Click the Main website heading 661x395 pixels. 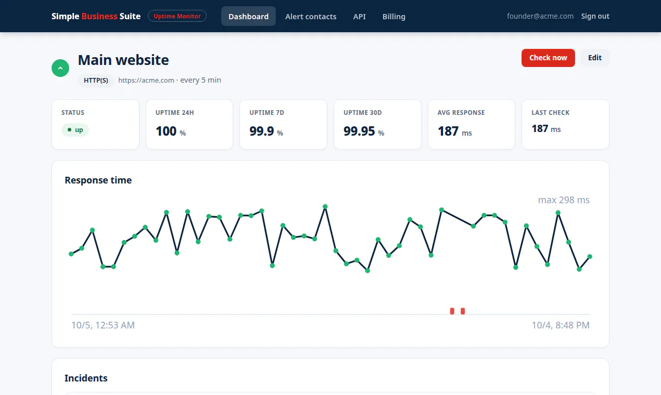coord(123,60)
